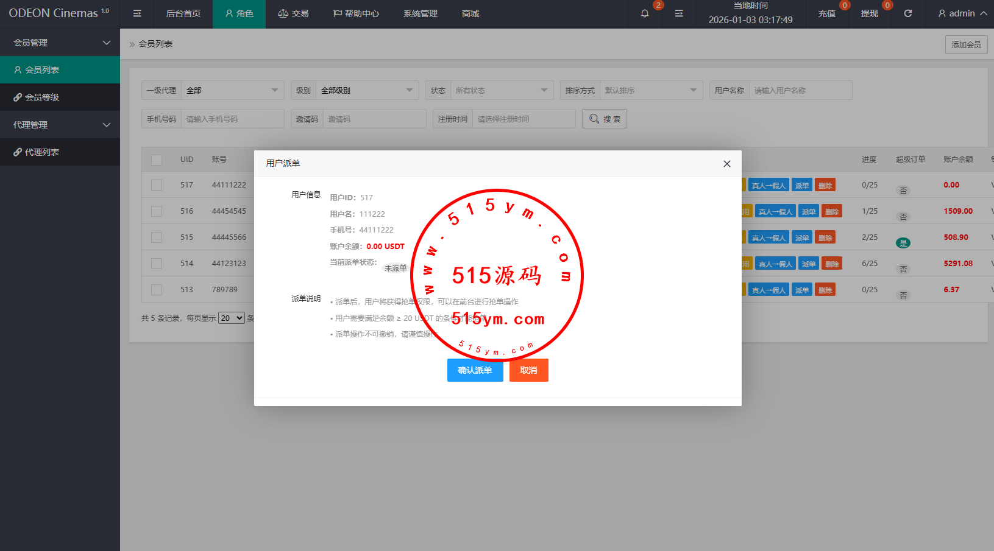Toggle the sidebar collapse icon
Viewport: 994px width, 551px height.
pyautogui.click(x=137, y=13)
